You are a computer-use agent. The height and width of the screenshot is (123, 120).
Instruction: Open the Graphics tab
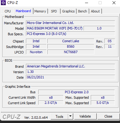click(68, 11)
